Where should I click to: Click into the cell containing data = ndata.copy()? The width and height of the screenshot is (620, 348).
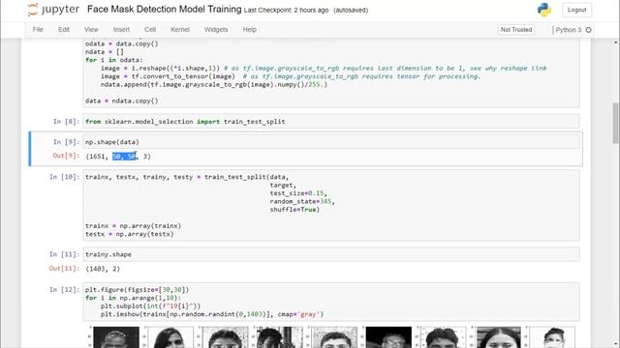pyautogui.click(x=331, y=73)
